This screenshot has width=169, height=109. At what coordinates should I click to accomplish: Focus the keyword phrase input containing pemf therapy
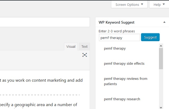(119, 37)
